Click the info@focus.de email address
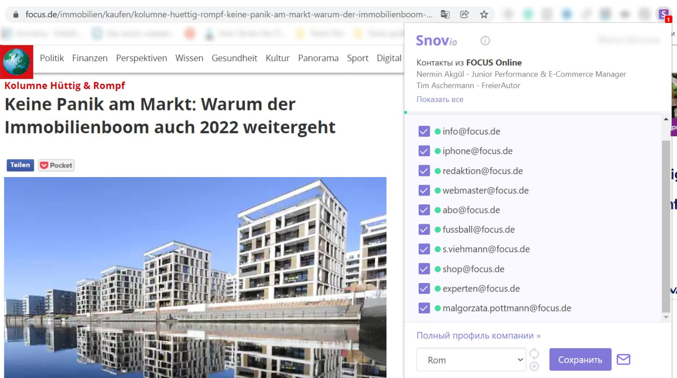Image resolution: width=677 pixels, height=378 pixels. tap(471, 131)
